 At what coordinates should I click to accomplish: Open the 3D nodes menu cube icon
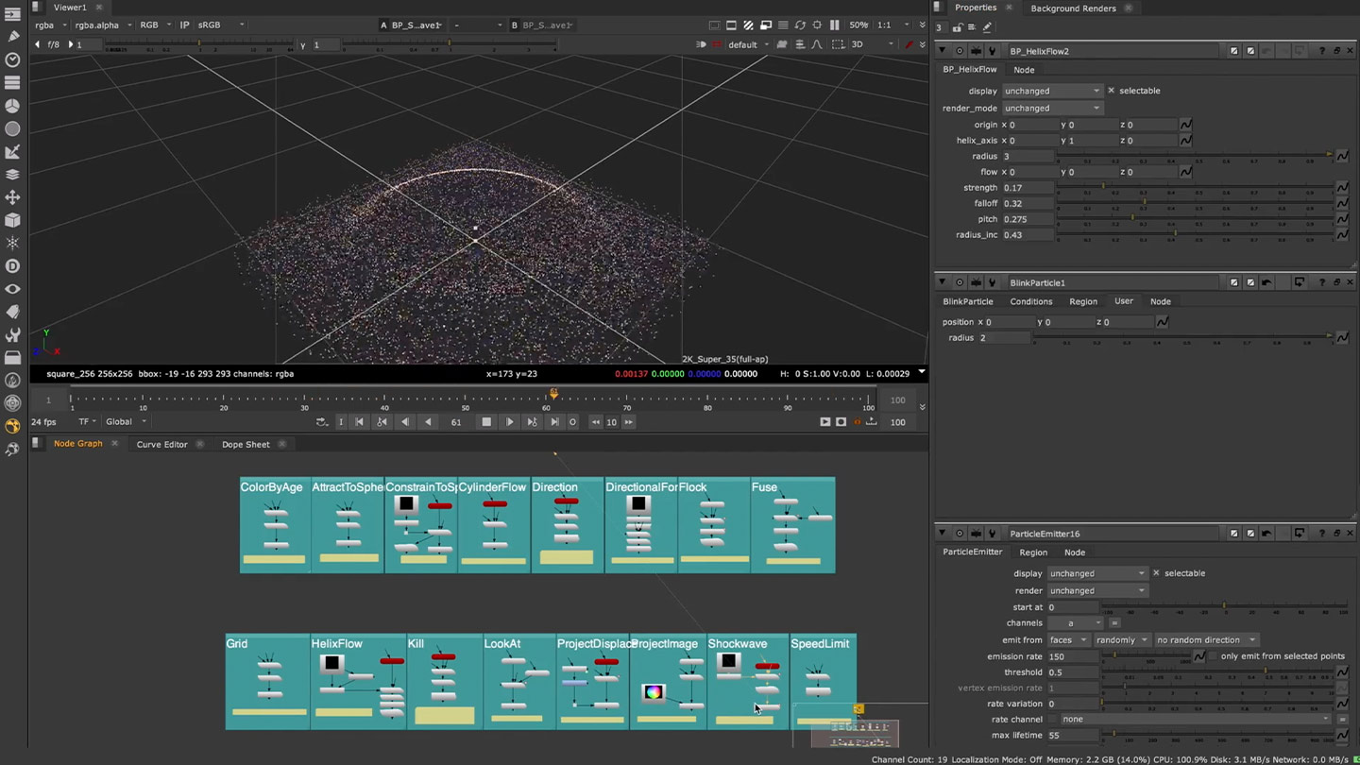12,220
